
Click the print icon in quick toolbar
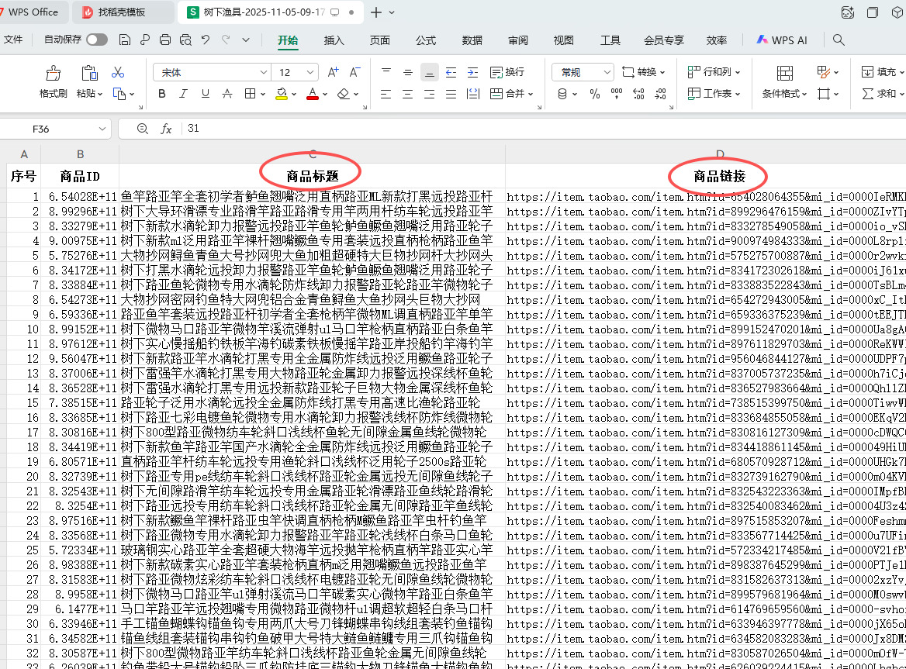pyautogui.click(x=164, y=40)
